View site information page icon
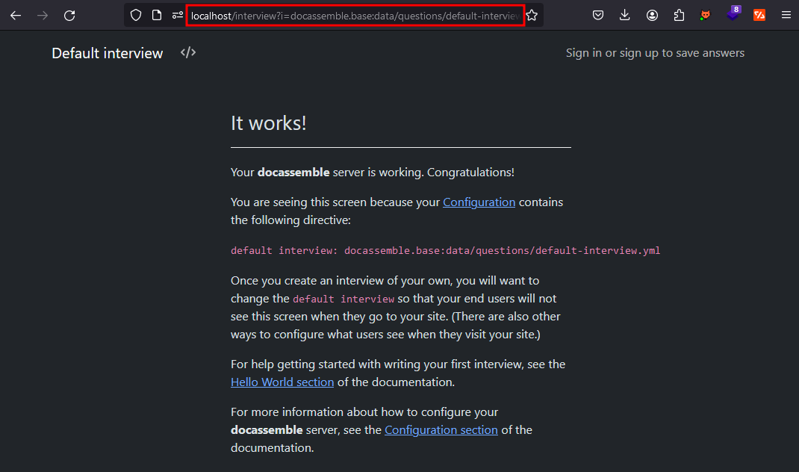 (x=157, y=15)
